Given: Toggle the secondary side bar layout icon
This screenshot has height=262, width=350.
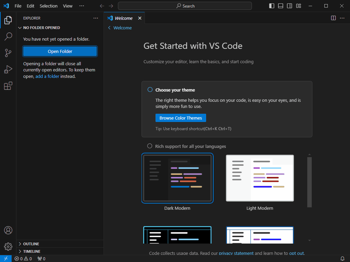Looking at the screenshot, I should [290, 6].
